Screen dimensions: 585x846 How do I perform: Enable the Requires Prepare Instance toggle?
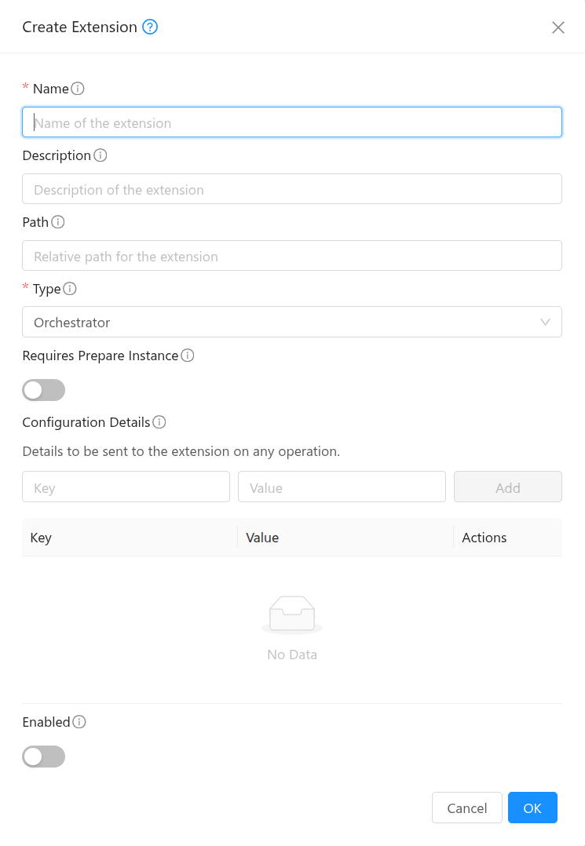[43, 390]
